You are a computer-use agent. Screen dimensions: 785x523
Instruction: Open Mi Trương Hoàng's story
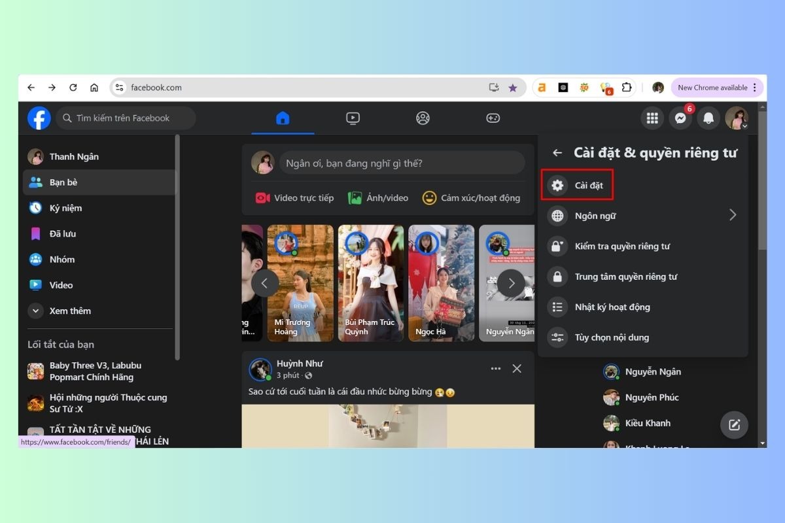pos(300,283)
